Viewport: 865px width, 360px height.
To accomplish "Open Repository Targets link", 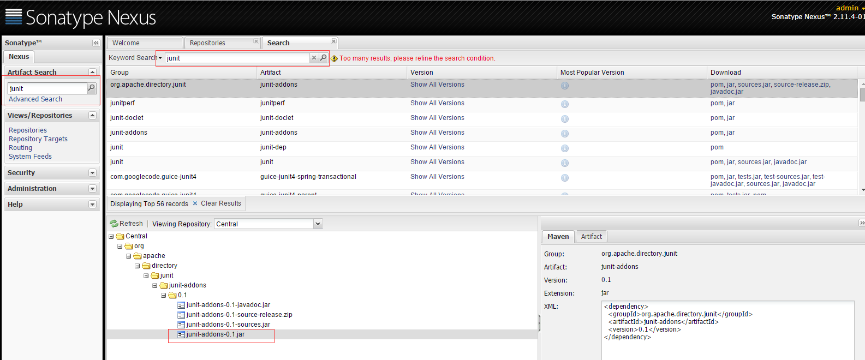I will tap(38, 139).
